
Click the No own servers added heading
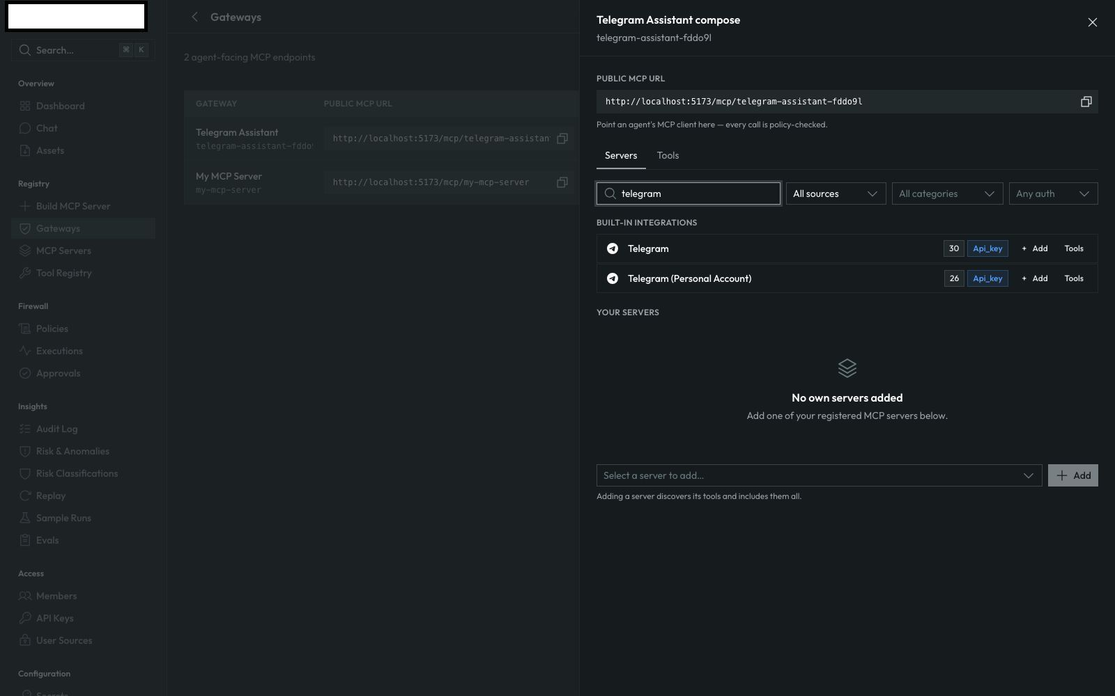pos(847,397)
